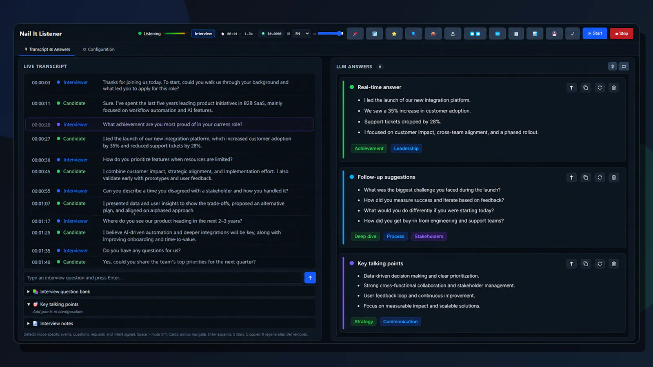Delete the Real-time answer card
653x367 pixels.
614,88
